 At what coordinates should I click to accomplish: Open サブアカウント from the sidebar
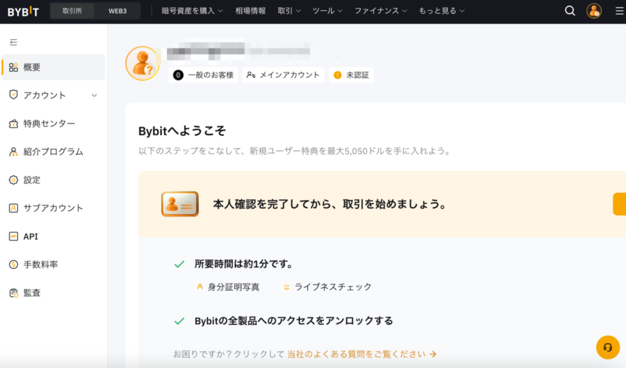[x=54, y=208]
